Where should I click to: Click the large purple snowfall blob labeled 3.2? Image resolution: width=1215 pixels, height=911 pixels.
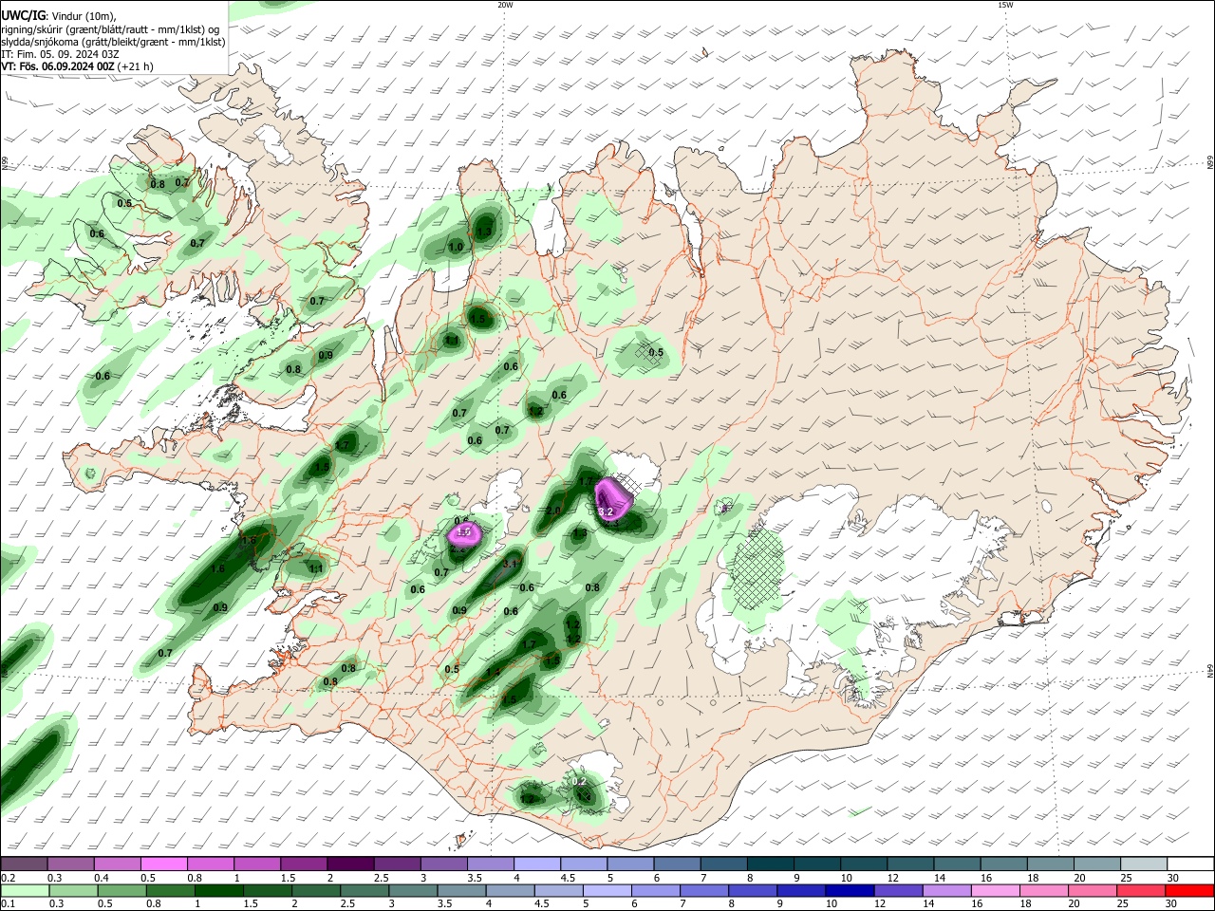tap(612, 498)
